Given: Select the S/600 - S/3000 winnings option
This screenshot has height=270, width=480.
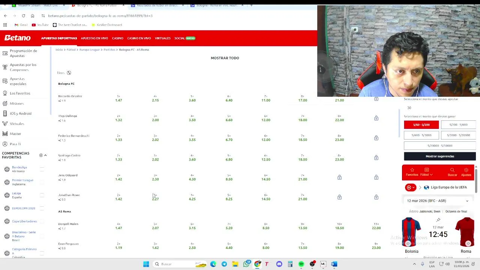Looking at the screenshot, I should (x=421, y=135).
